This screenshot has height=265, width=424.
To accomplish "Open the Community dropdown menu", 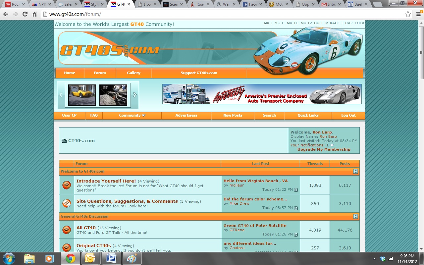I will tap(132, 115).
